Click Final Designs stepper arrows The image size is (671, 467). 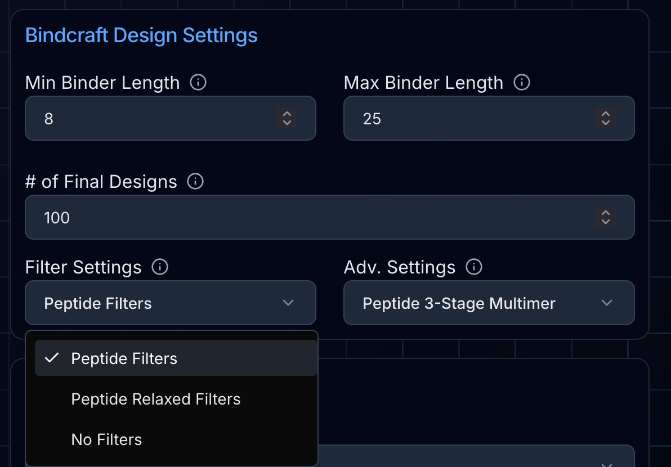(606, 217)
